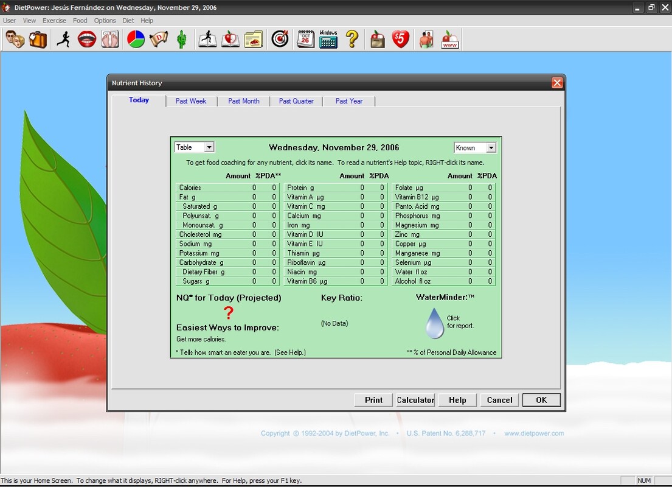Click the www.dietpower.com link
The width and height of the screenshot is (672, 487).
[534, 433]
